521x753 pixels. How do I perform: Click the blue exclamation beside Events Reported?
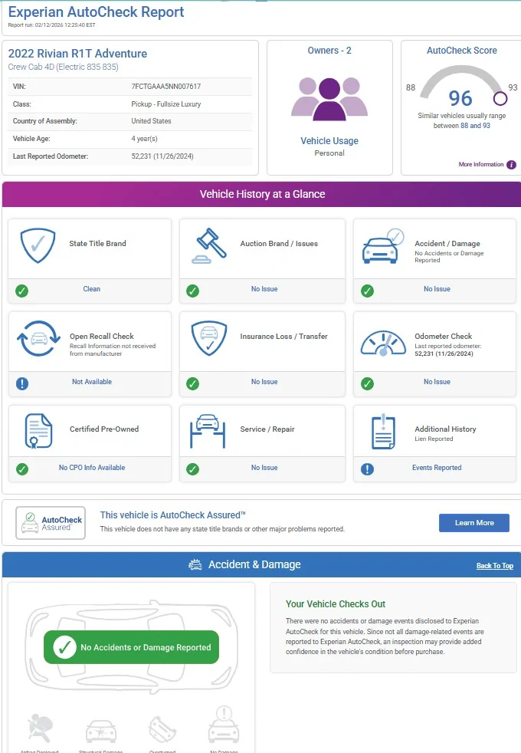(x=368, y=469)
